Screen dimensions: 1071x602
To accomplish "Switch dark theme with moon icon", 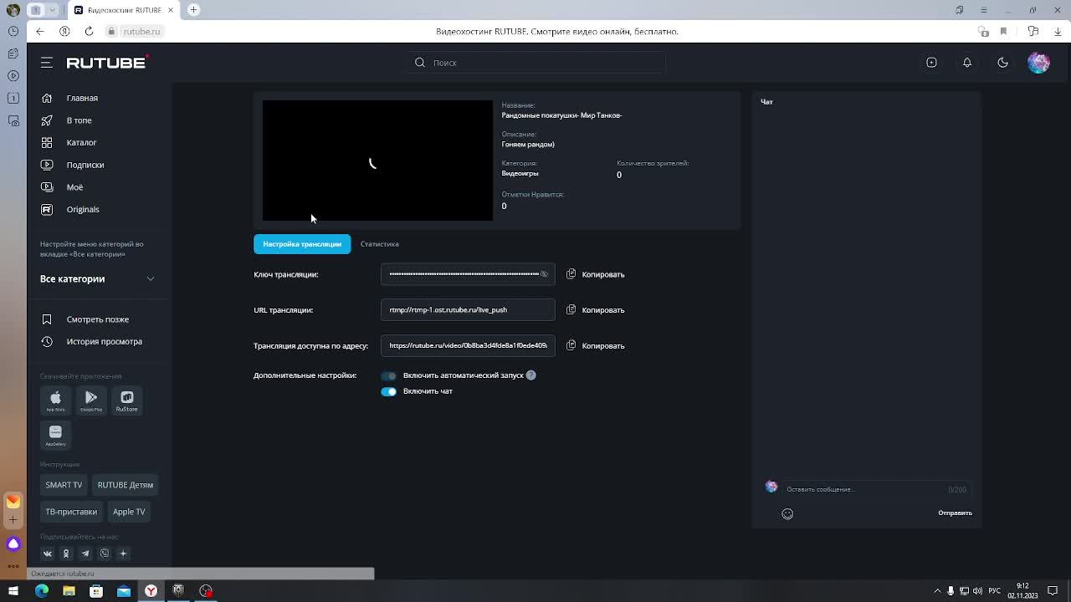I will coord(1002,63).
